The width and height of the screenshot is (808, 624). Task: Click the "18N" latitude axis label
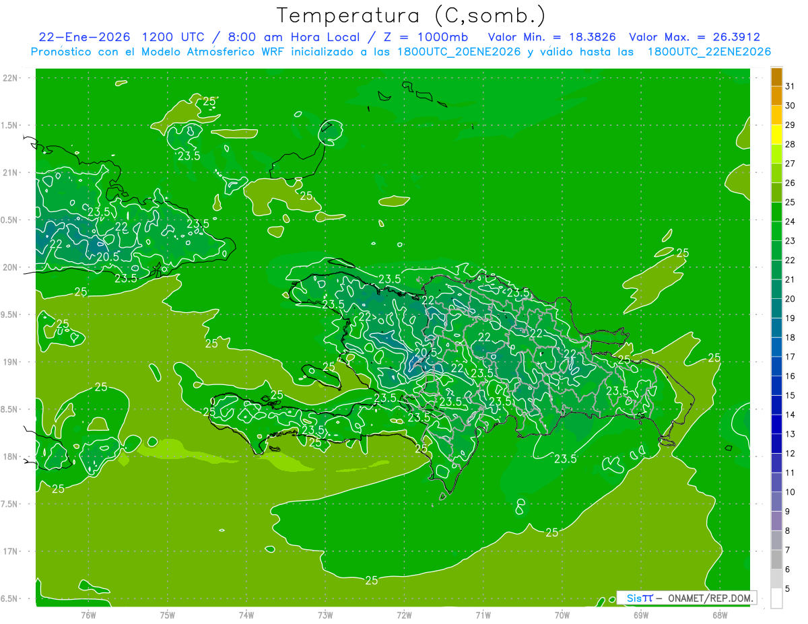point(11,456)
